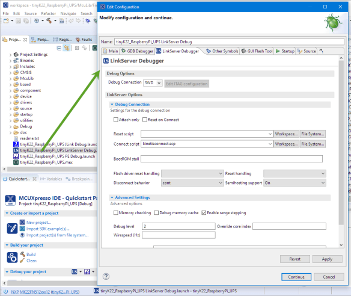
Task: Open the Refactor menu in IDE
Action: pos(48,14)
